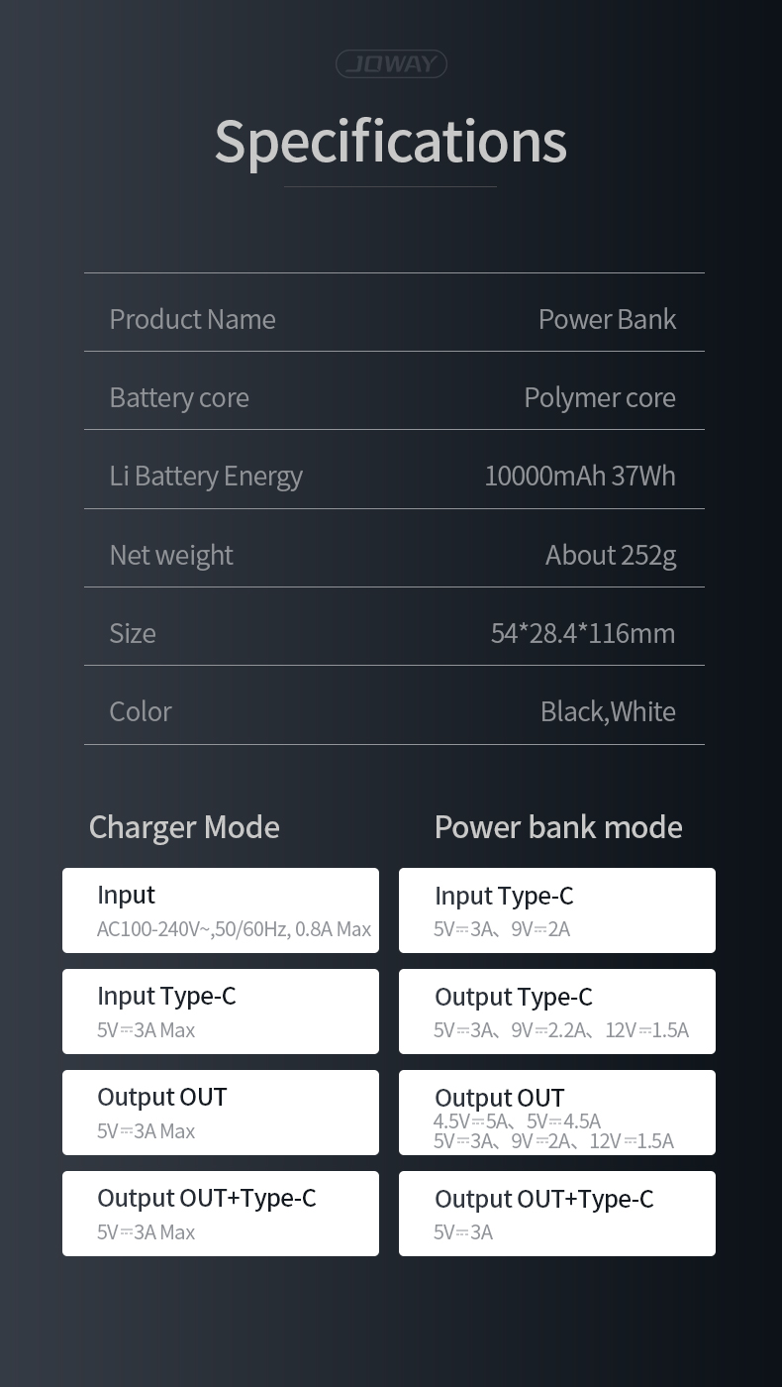This screenshot has height=1387, width=782.
Task: Click the Power bank mode heading
Action: tap(558, 827)
